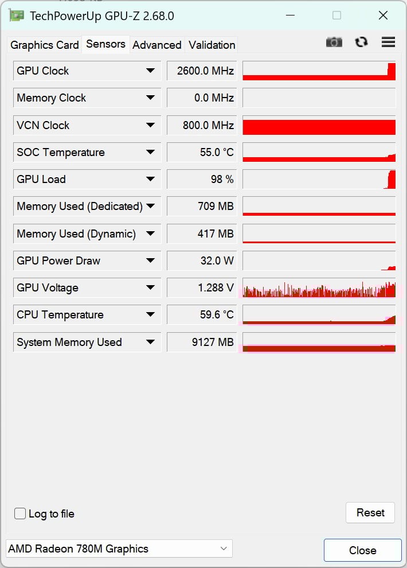Click the Close button at bottom
407x568 pixels.
[x=362, y=550]
